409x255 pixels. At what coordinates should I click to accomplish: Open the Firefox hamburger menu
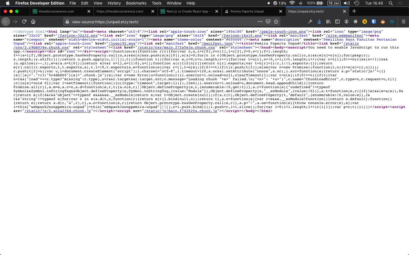[x=404, y=22]
